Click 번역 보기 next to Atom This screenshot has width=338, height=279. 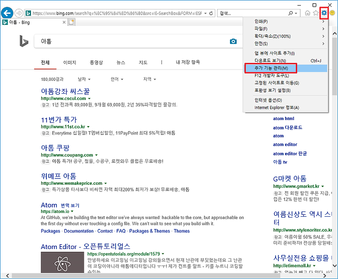point(70,205)
